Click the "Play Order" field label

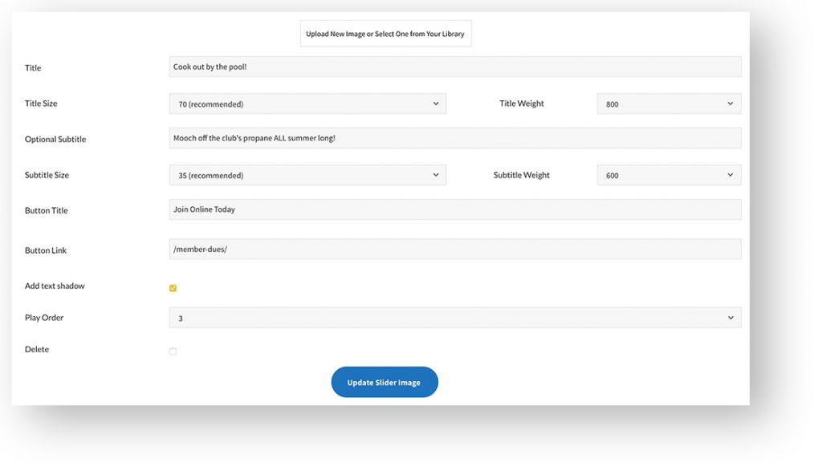[x=44, y=318]
